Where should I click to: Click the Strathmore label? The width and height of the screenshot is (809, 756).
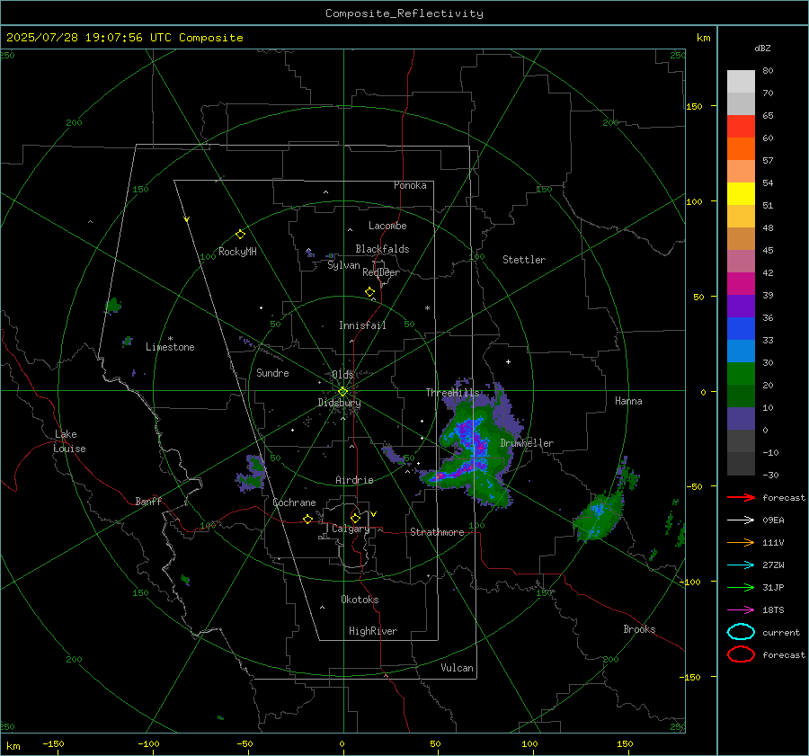coord(437,532)
